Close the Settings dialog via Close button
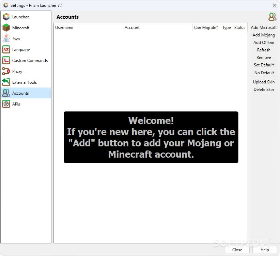 [237, 250]
